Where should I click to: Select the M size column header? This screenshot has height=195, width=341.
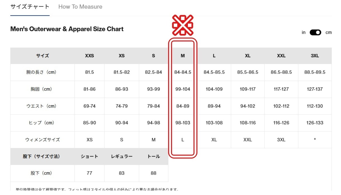183,56
